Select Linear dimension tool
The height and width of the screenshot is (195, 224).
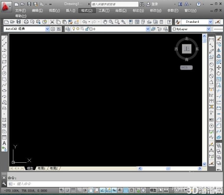point(212,40)
